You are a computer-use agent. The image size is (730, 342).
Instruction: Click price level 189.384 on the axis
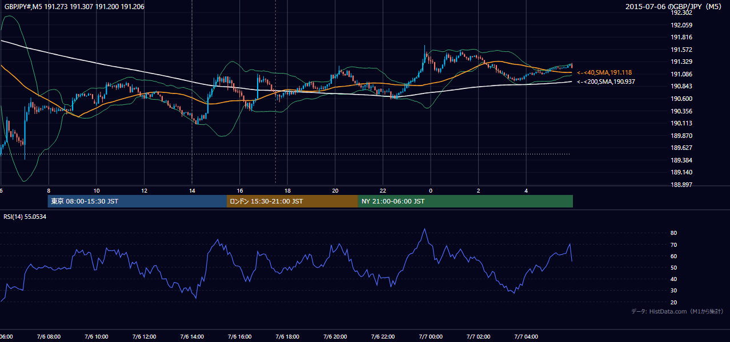pos(681,160)
